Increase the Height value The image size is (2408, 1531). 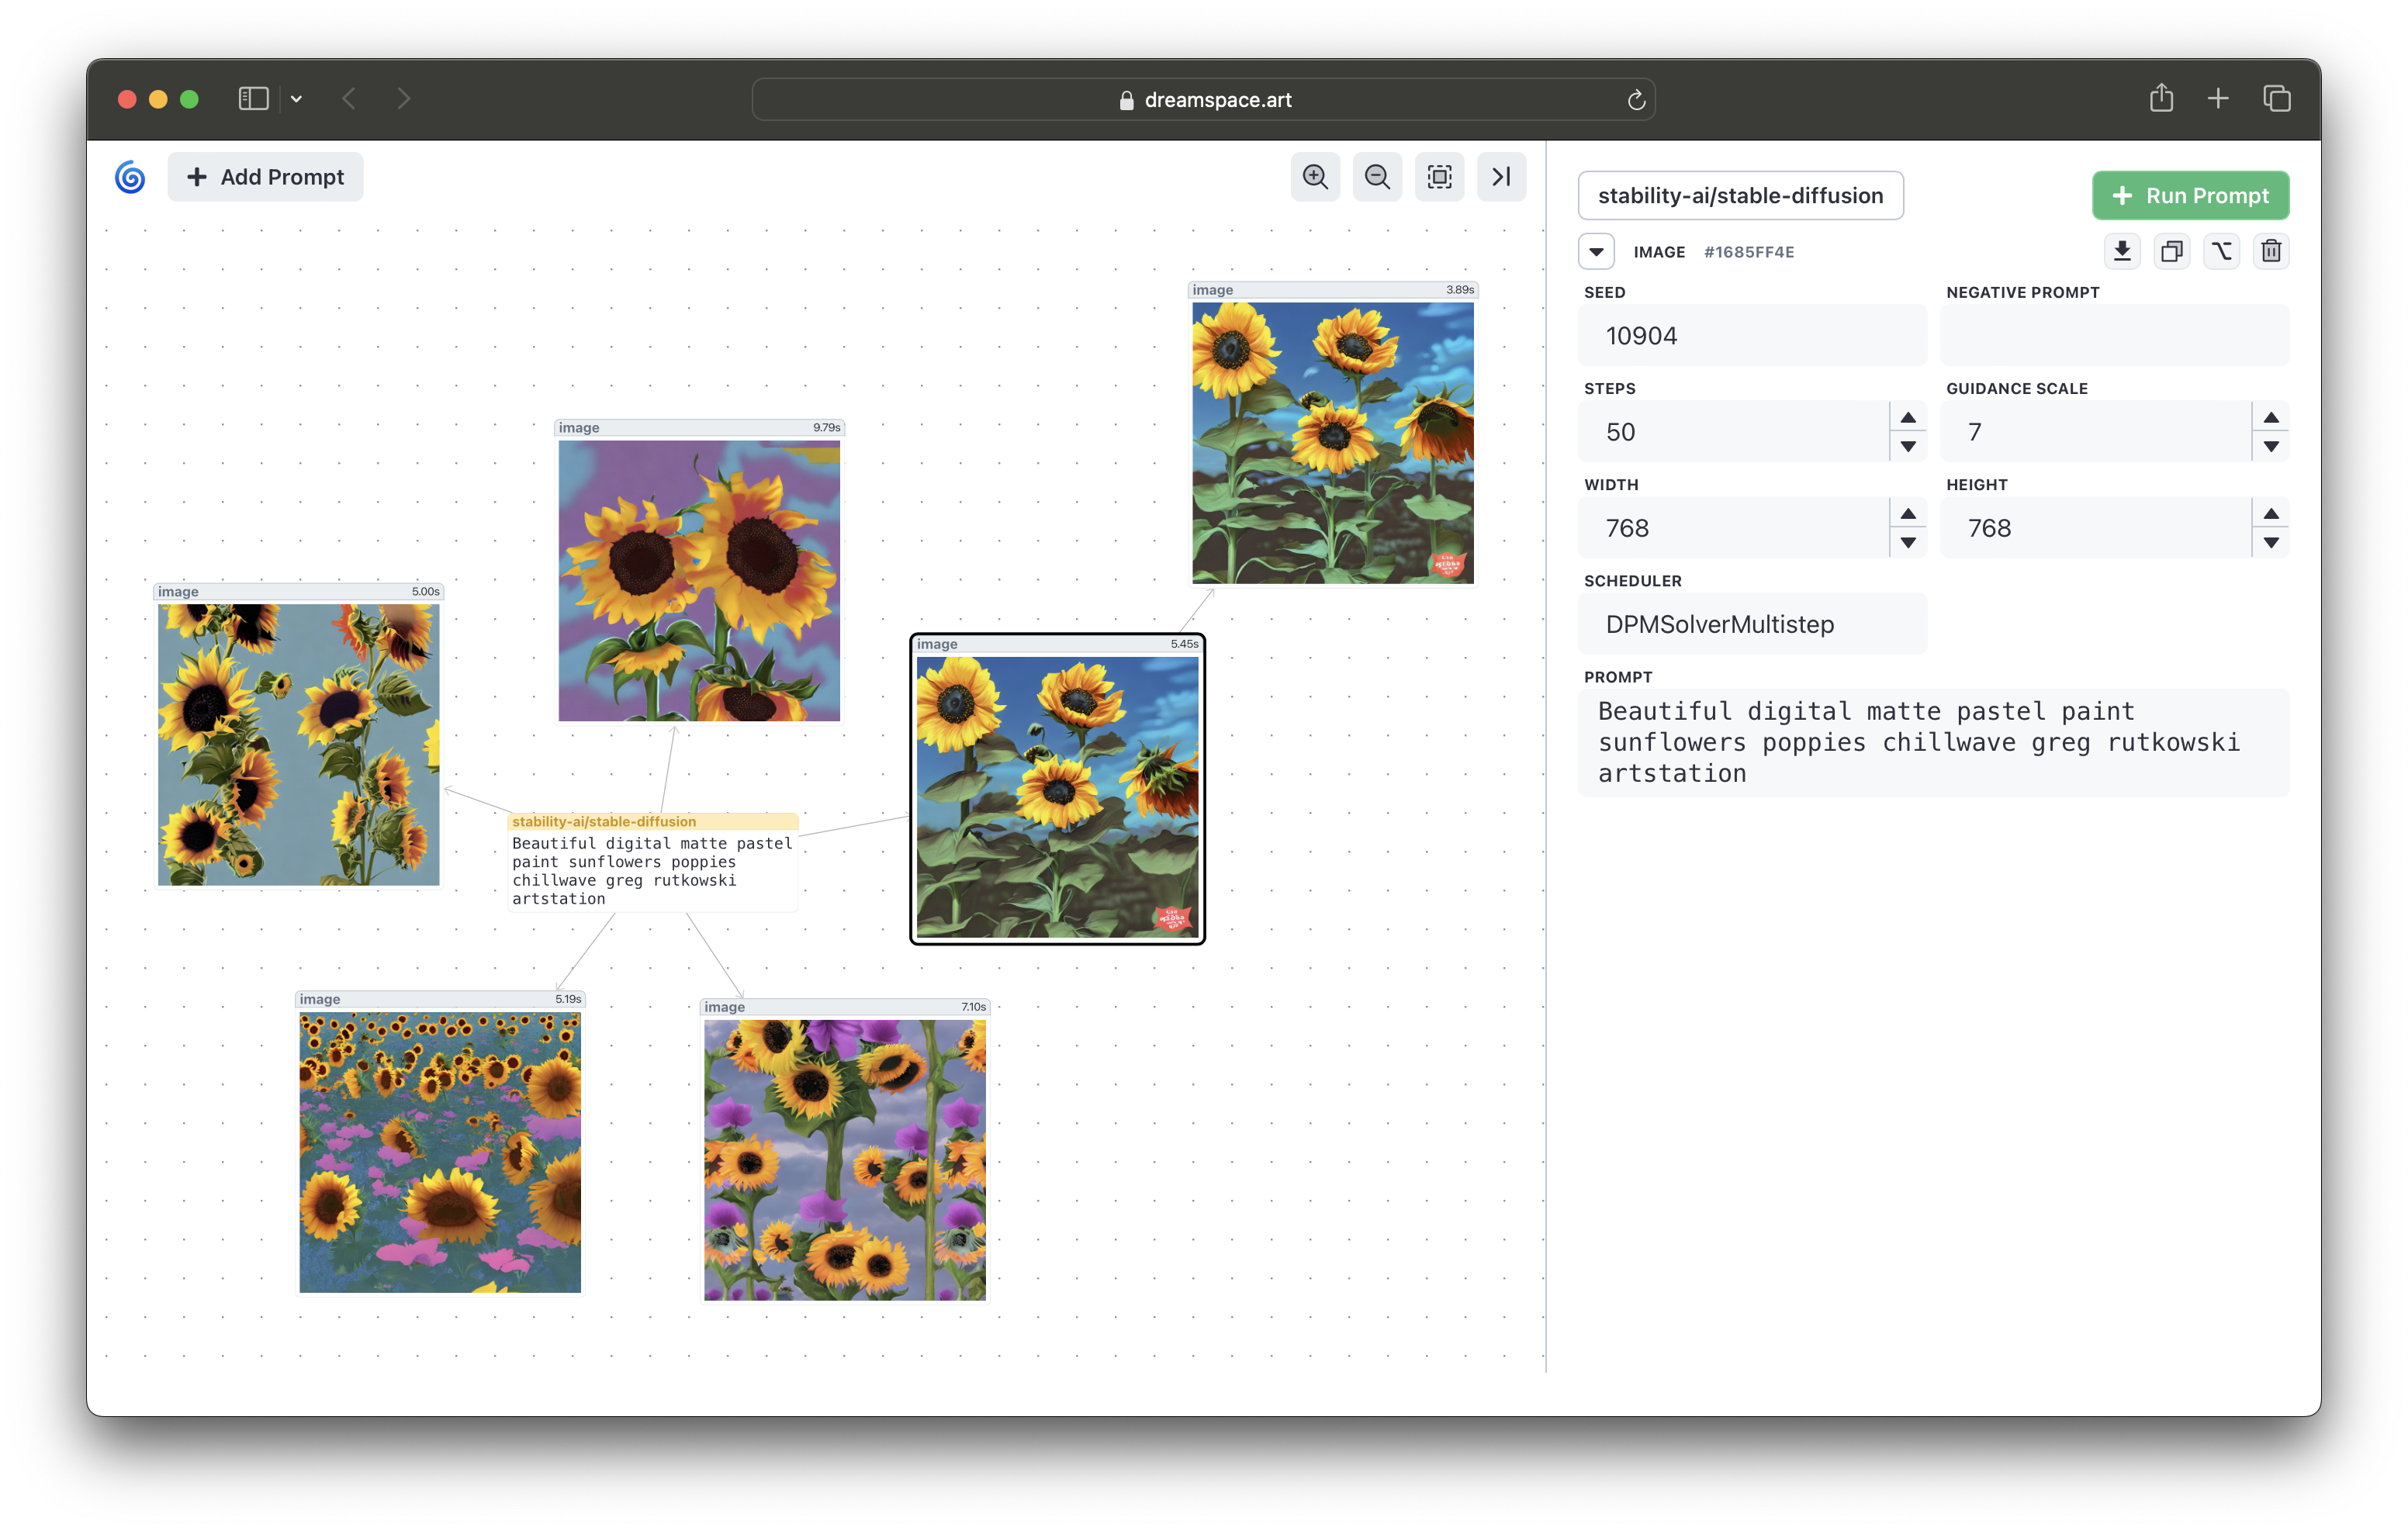[2270, 514]
